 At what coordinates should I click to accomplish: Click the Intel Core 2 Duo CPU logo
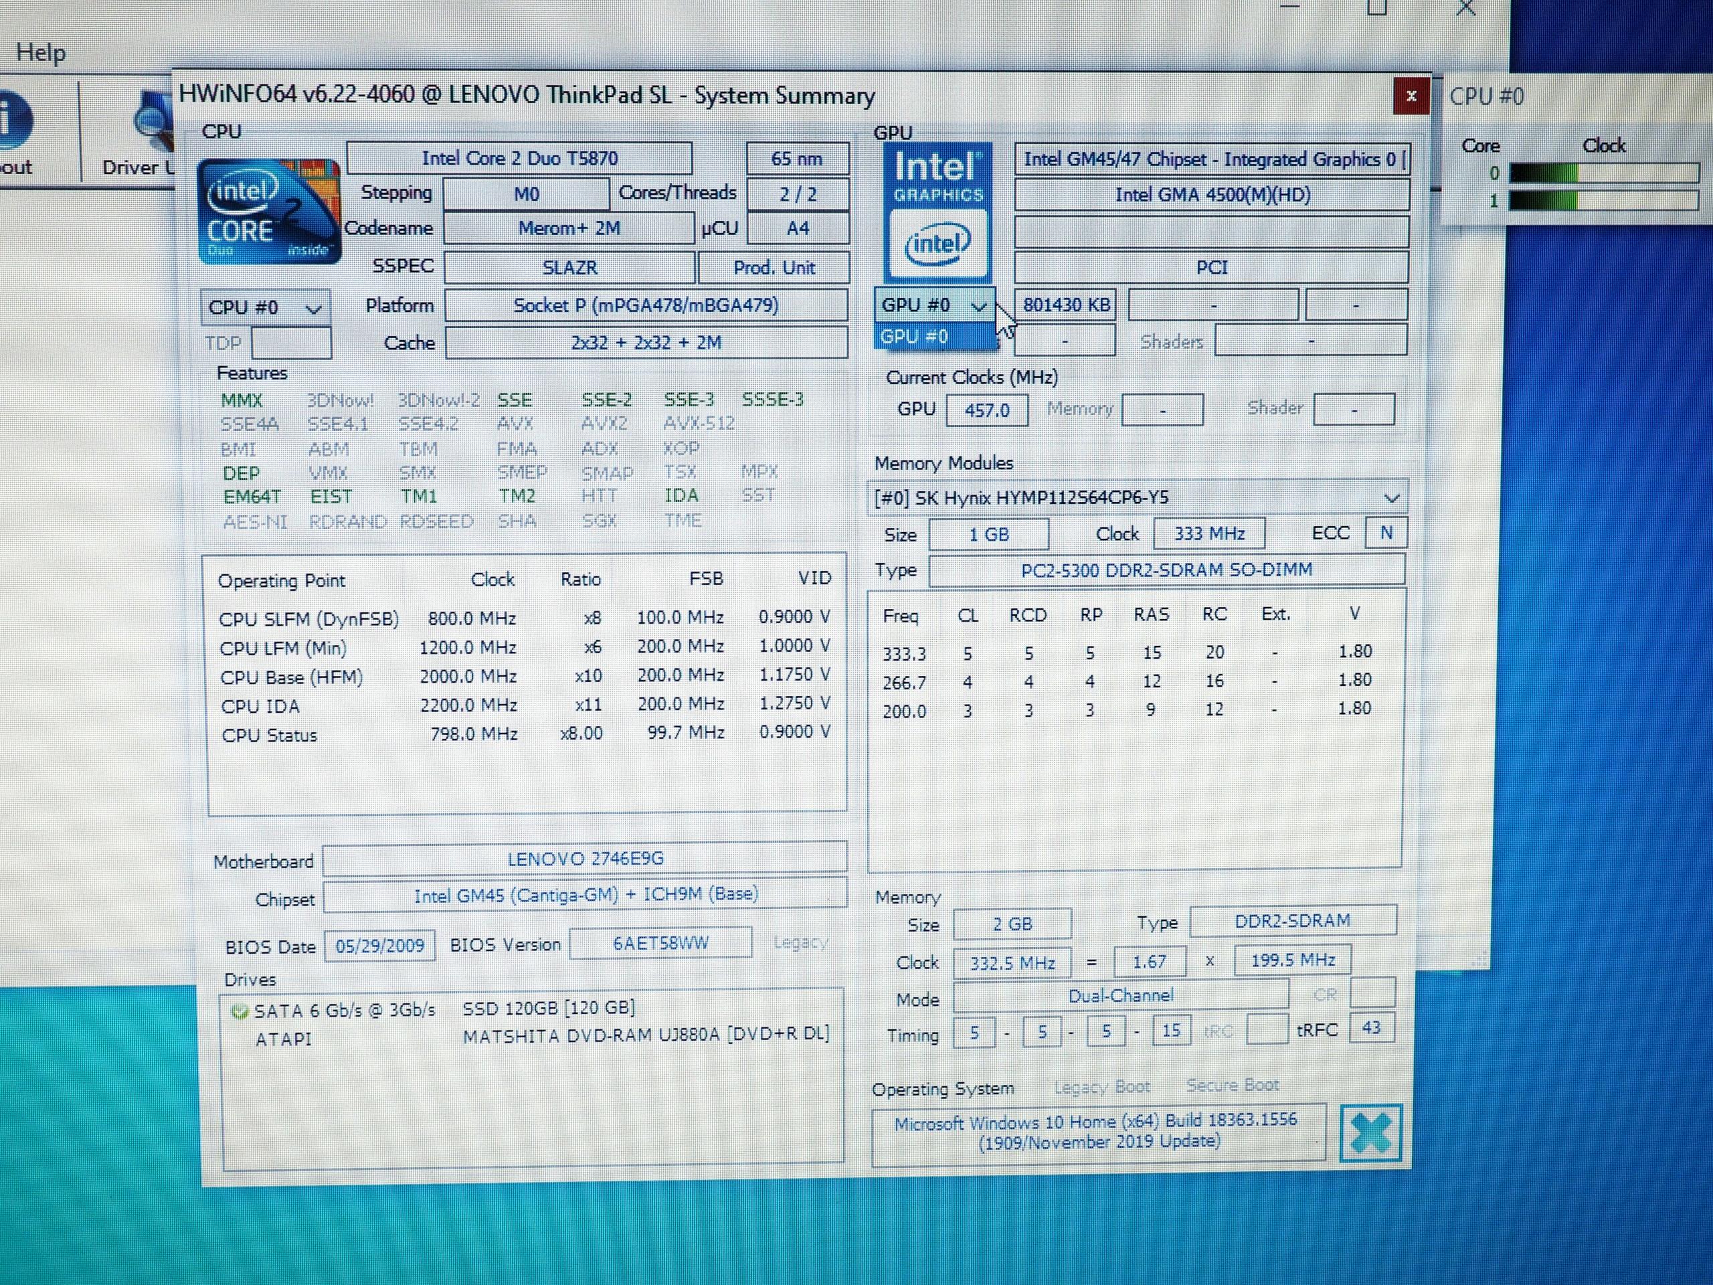[269, 211]
